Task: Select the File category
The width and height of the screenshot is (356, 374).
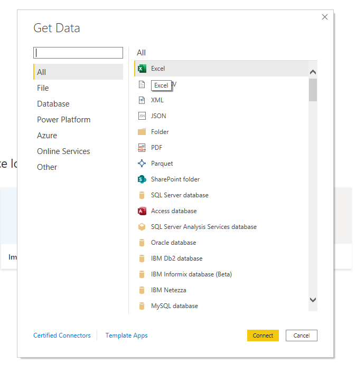Action: point(78,88)
